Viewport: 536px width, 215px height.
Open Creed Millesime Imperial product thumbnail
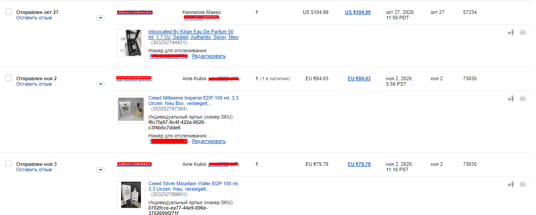pyautogui.click(x=131, y=109)
